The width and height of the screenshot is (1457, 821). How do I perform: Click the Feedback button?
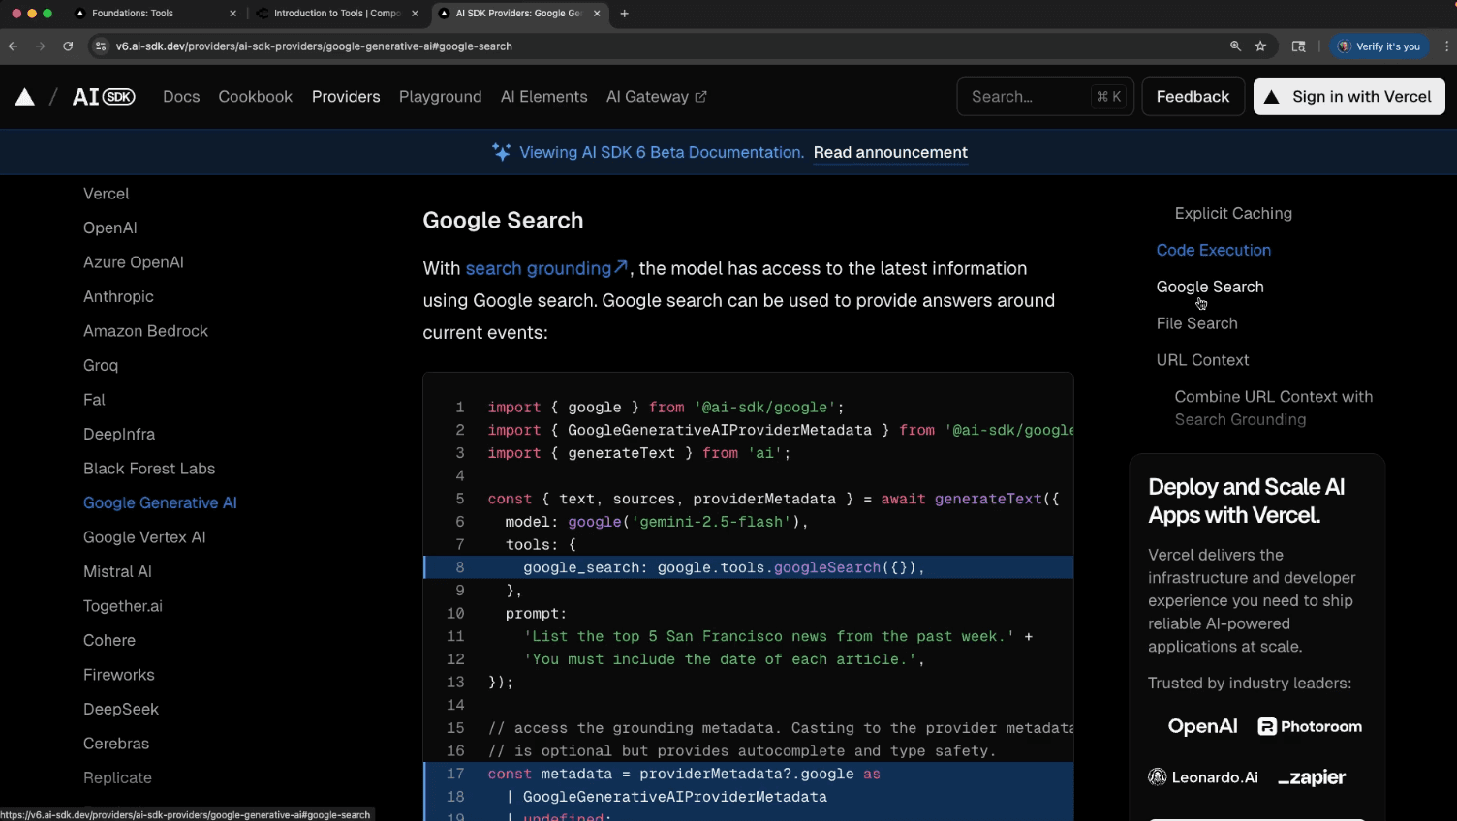point(1193,97)
